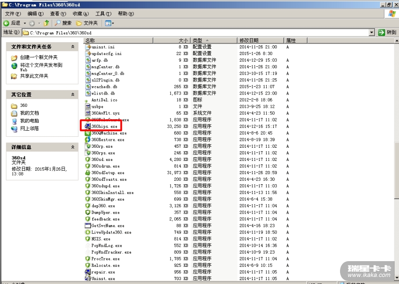Sort by the 名称 column header
399x284 pixels.
point(118,40)
